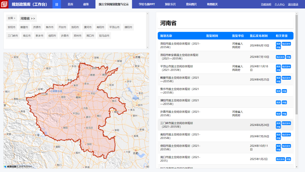Click the 2024年6月24日 date cell
The image size is (305, 172).
coord(260,125)
